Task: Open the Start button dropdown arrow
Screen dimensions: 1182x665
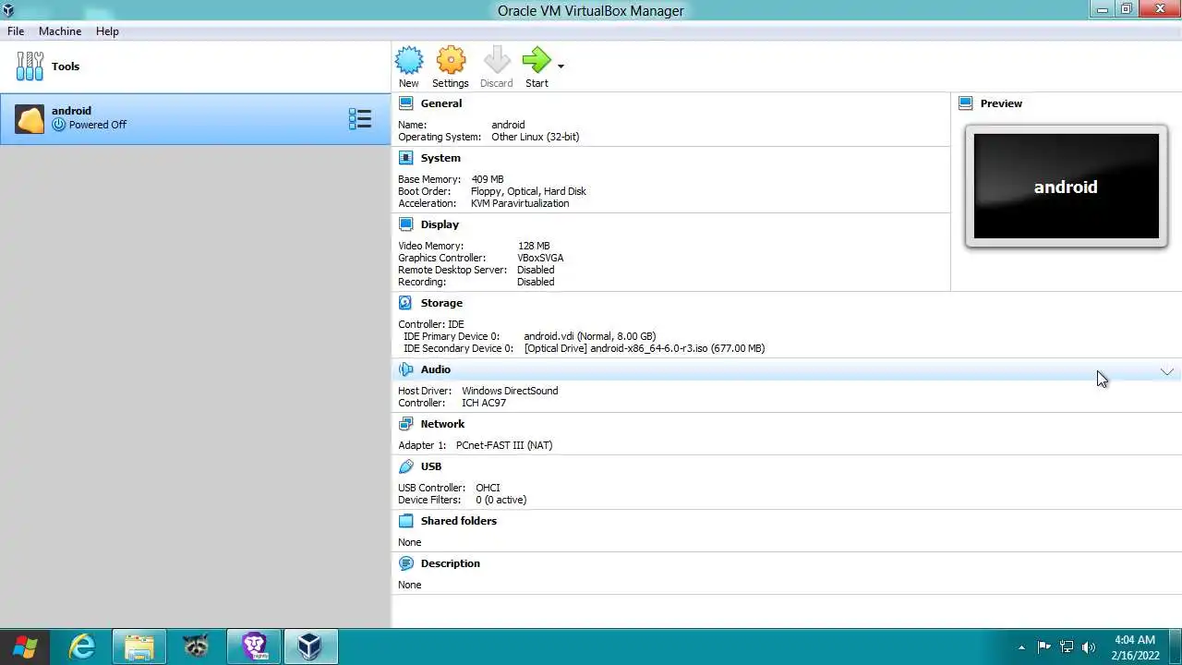Action: click(x=561, y=66)
